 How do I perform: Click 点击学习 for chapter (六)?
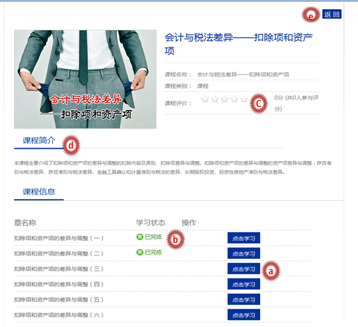coord(243,315)
